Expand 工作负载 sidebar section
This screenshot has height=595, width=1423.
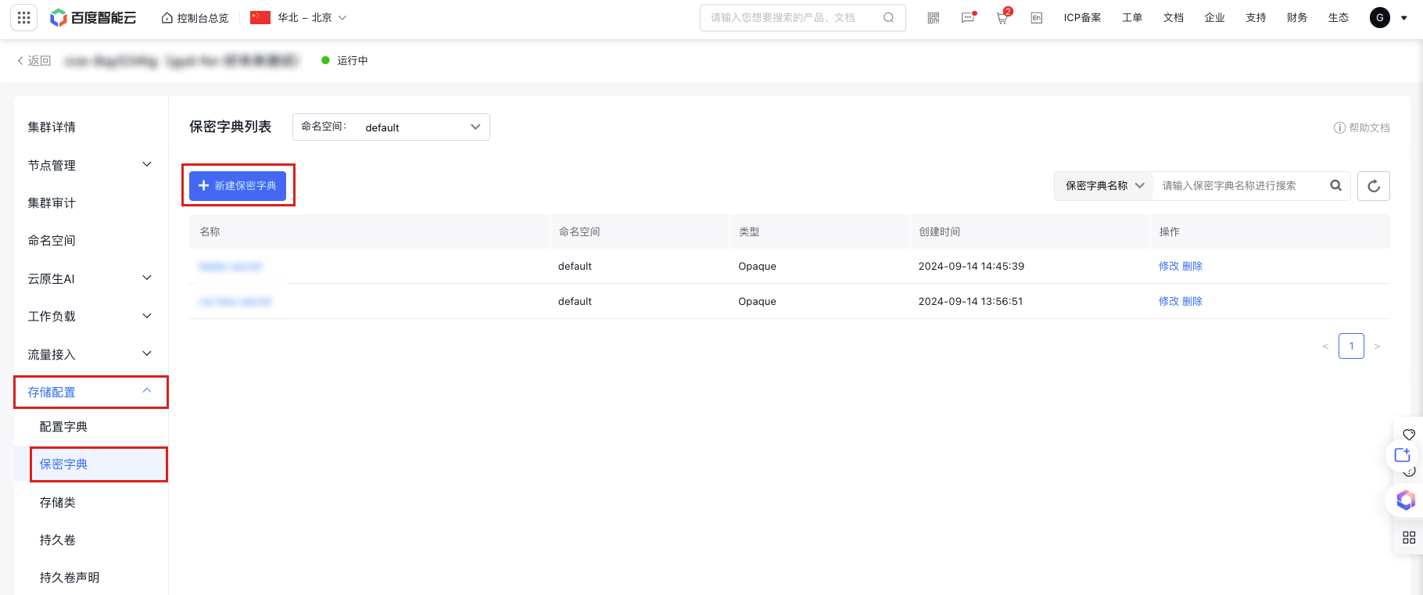[91, 317]
